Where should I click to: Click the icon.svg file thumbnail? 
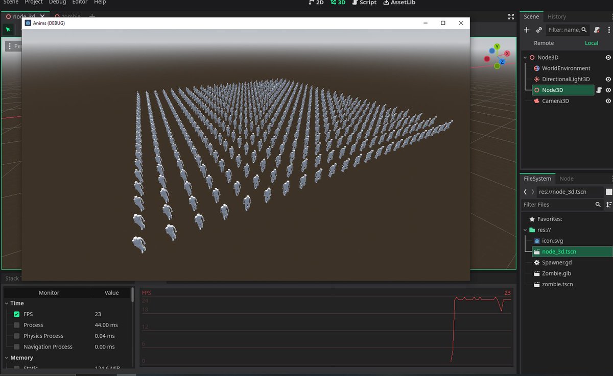click(x=537, y=241)
